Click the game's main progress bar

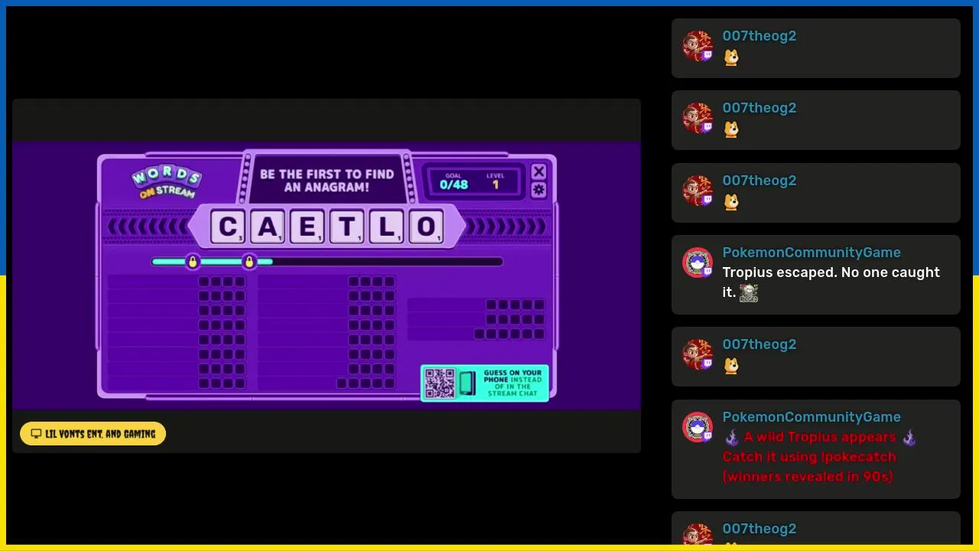click(x=327, y=262)
